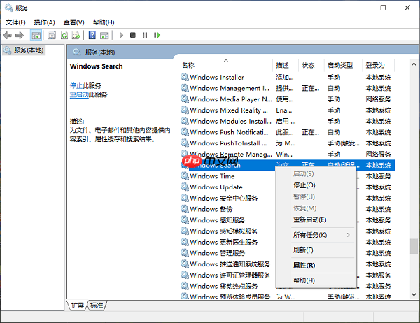
Task: Click the Stop Service square icon
Action: click(132, 35)
